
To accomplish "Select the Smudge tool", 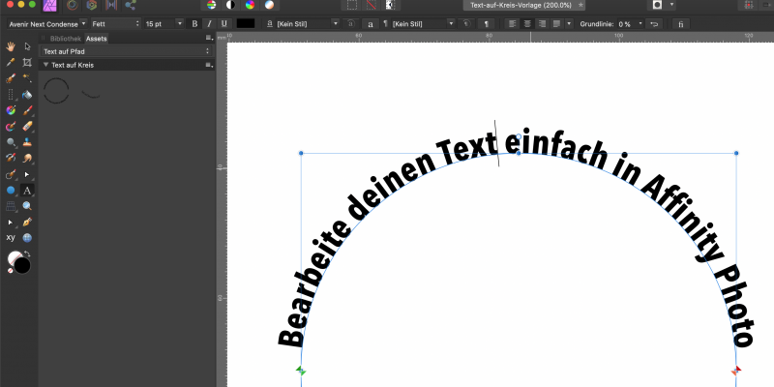I will click(27, 159).
